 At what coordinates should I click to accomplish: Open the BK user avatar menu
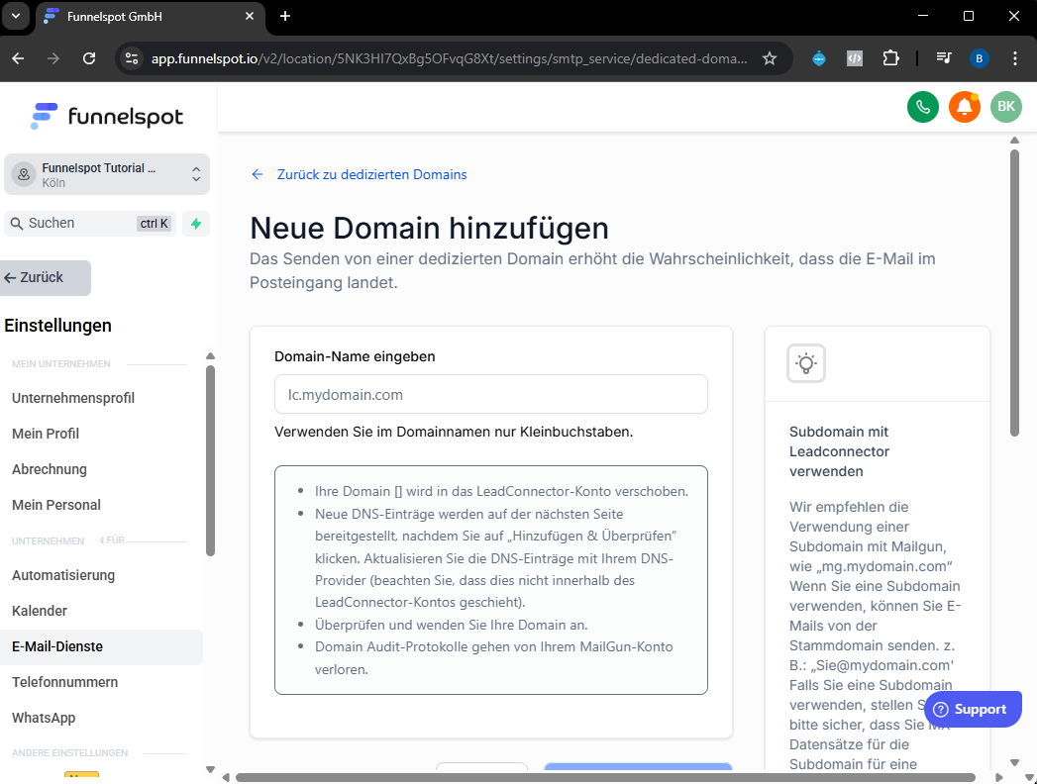pos(1006,107)
